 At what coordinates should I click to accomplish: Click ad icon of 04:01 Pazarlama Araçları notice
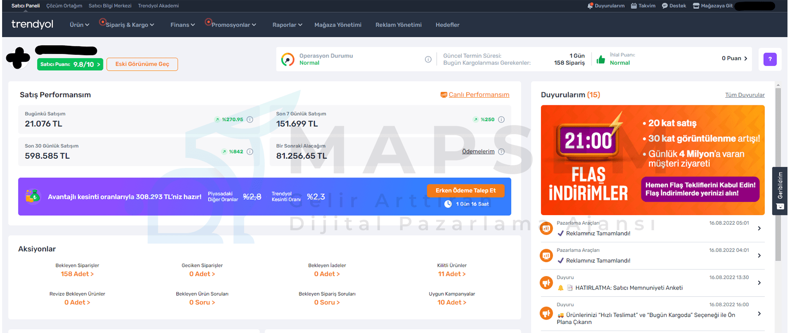(x=546, y=255)
